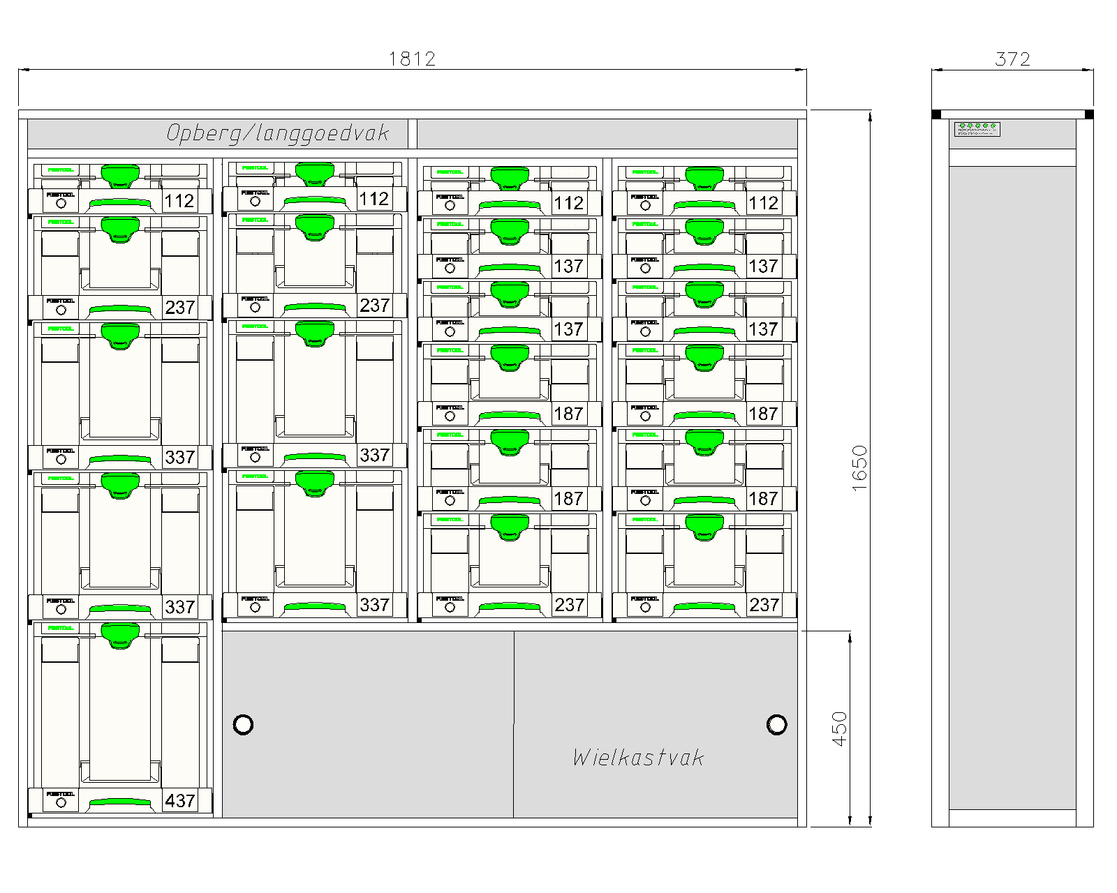Select the 450 height dimension text
The height and width of the screenshot is (893, 1117).
tap(839, 728)
